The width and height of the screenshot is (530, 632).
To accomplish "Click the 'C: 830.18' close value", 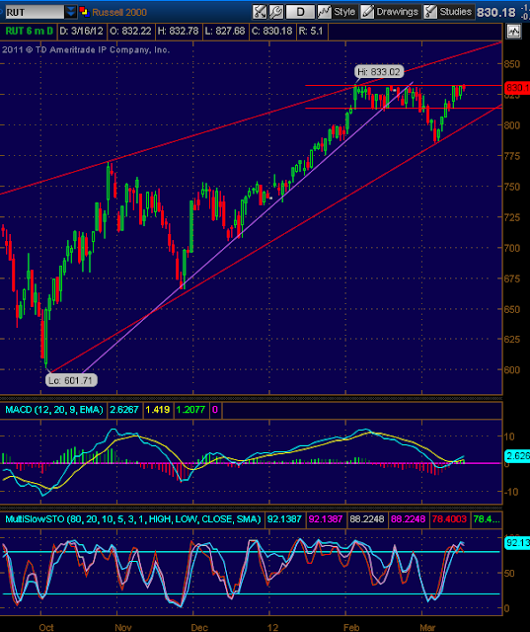I will click(271, 31).
